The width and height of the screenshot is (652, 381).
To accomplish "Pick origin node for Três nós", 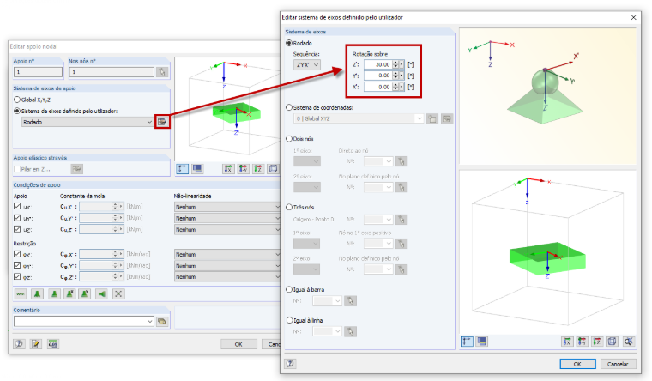I will 401,219.
